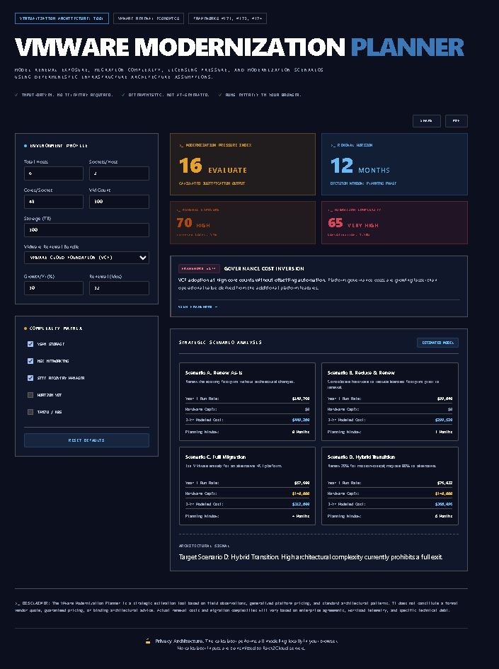Viewport: 499px width, 669px height.
Task: Click the VMware Modernization Planner title
Action: tap(239, 47)
